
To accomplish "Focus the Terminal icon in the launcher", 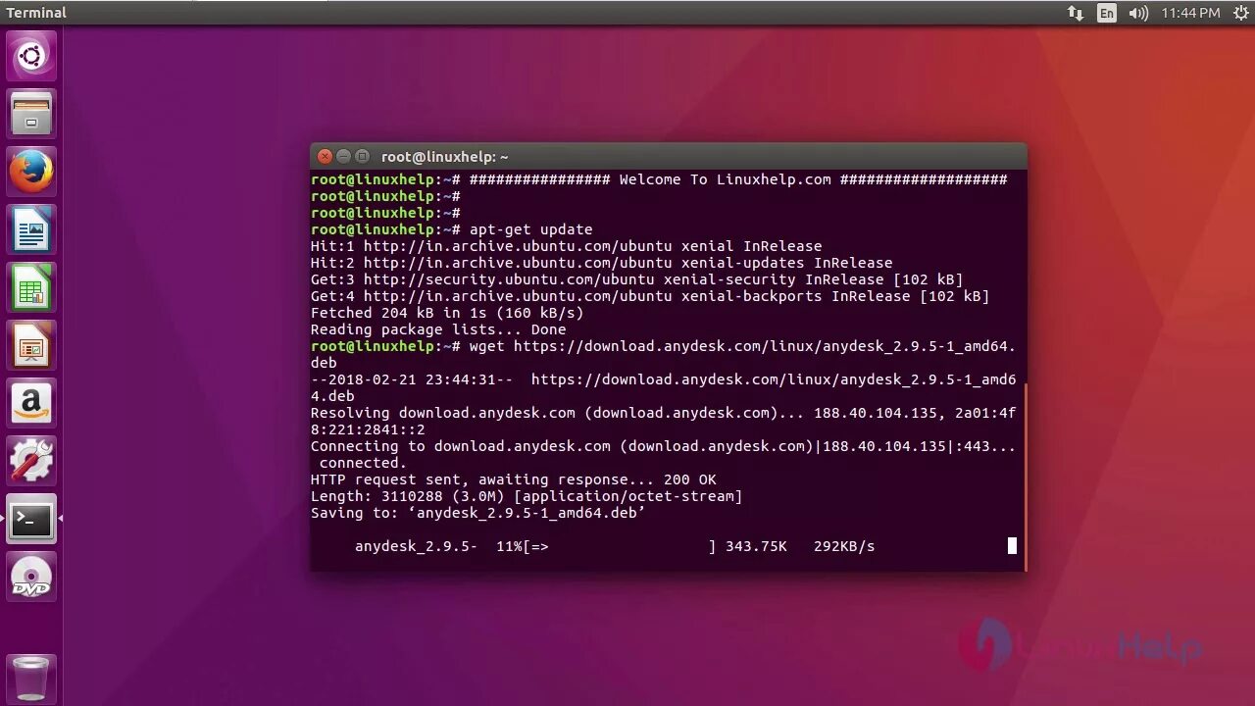I will click(x=31, y=518).
